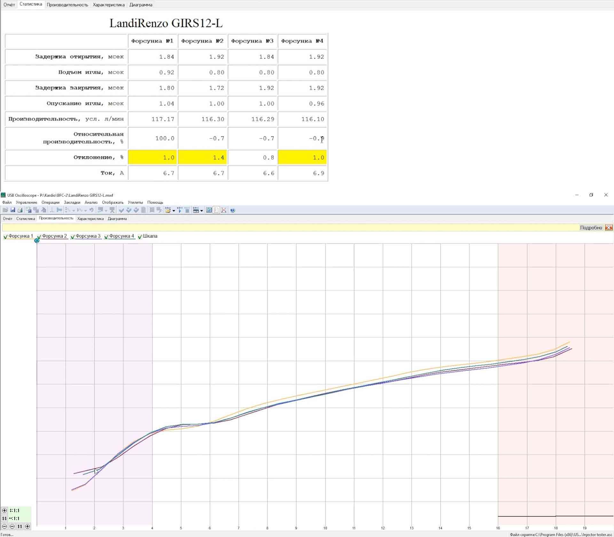Click the bottom-row 1:1 reset icon
This screenshot has width=614, height=537.
tap(20, 526)
